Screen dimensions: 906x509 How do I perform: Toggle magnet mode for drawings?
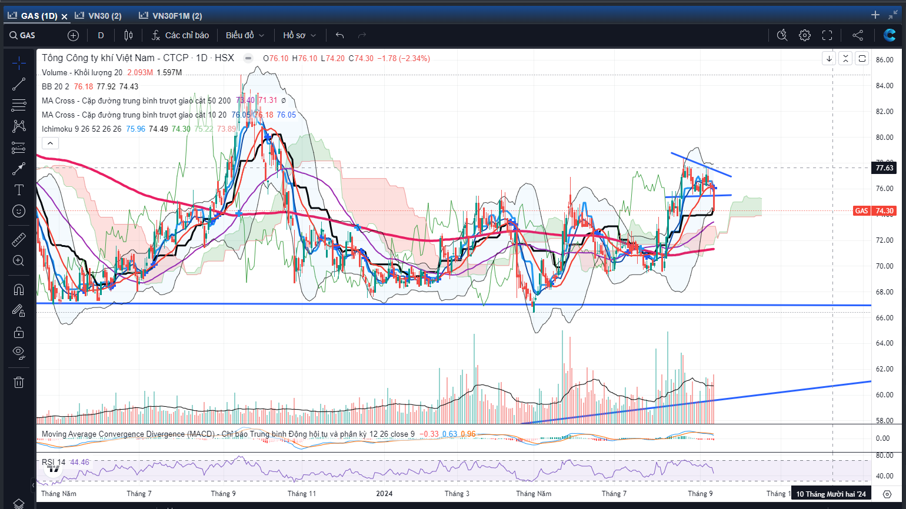19,290
